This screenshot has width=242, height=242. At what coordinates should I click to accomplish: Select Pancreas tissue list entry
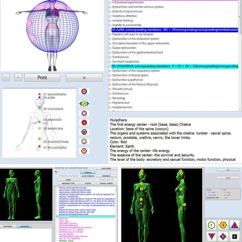pyautogui.click(x=66, y=241)
